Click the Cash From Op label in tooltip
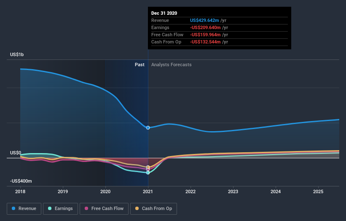The height and width of the screenshot is (221, 346). pyautogui.click(x=166, y=42)
